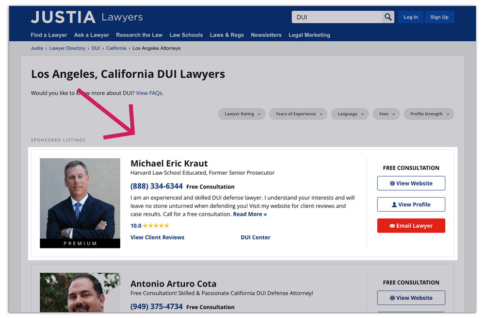485x318 pixels.
Task: Click View Profile for Michael Kraut
Action: pos(411,204)
